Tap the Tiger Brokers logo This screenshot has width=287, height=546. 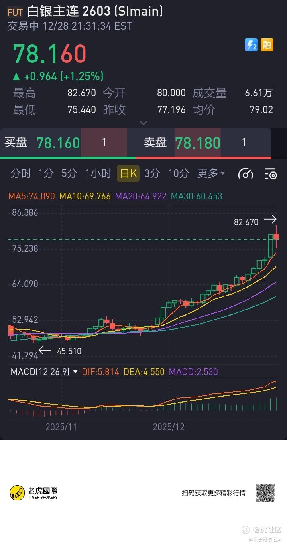click(34, 492)
